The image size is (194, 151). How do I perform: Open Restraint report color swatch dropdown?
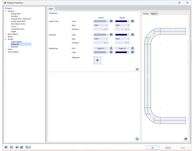click(x=122, y=35)
